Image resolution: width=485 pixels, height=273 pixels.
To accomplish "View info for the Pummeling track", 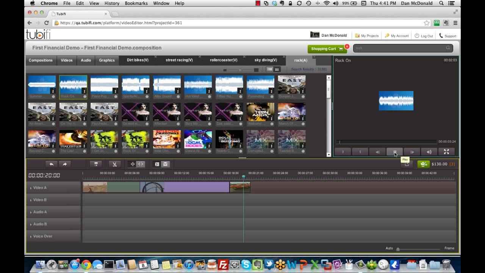I will 272,91.
